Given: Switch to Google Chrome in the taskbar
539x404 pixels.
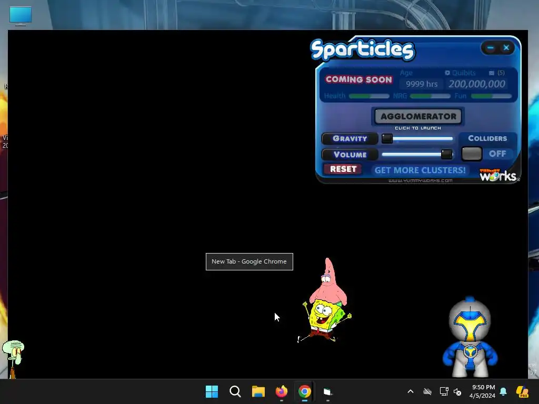Looking at the screenshot, I should point(305,391).
